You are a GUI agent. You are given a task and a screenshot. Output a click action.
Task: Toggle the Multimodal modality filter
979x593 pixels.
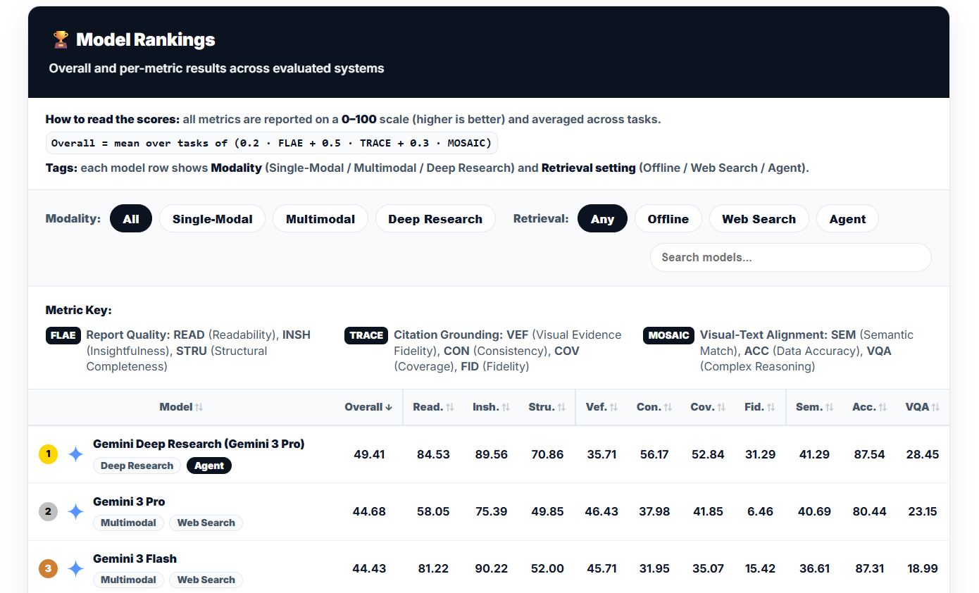(320, 219)
